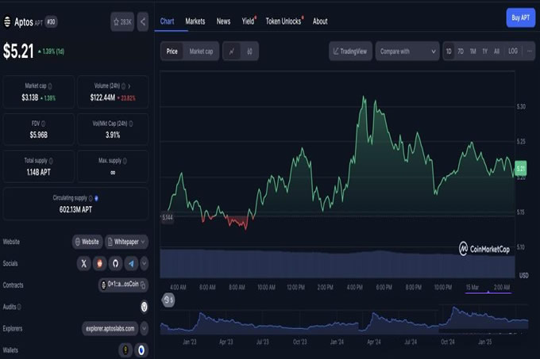Click the 602.13M APT circulating supply value
The height and width of the screenshot is (359, 540).
75,209
